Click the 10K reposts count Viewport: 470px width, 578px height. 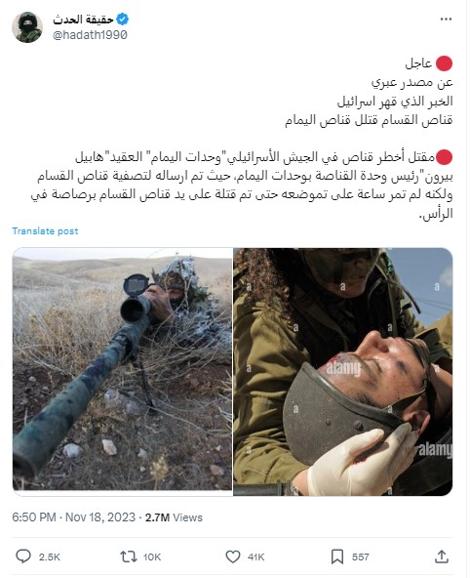(x=152, y=557)
